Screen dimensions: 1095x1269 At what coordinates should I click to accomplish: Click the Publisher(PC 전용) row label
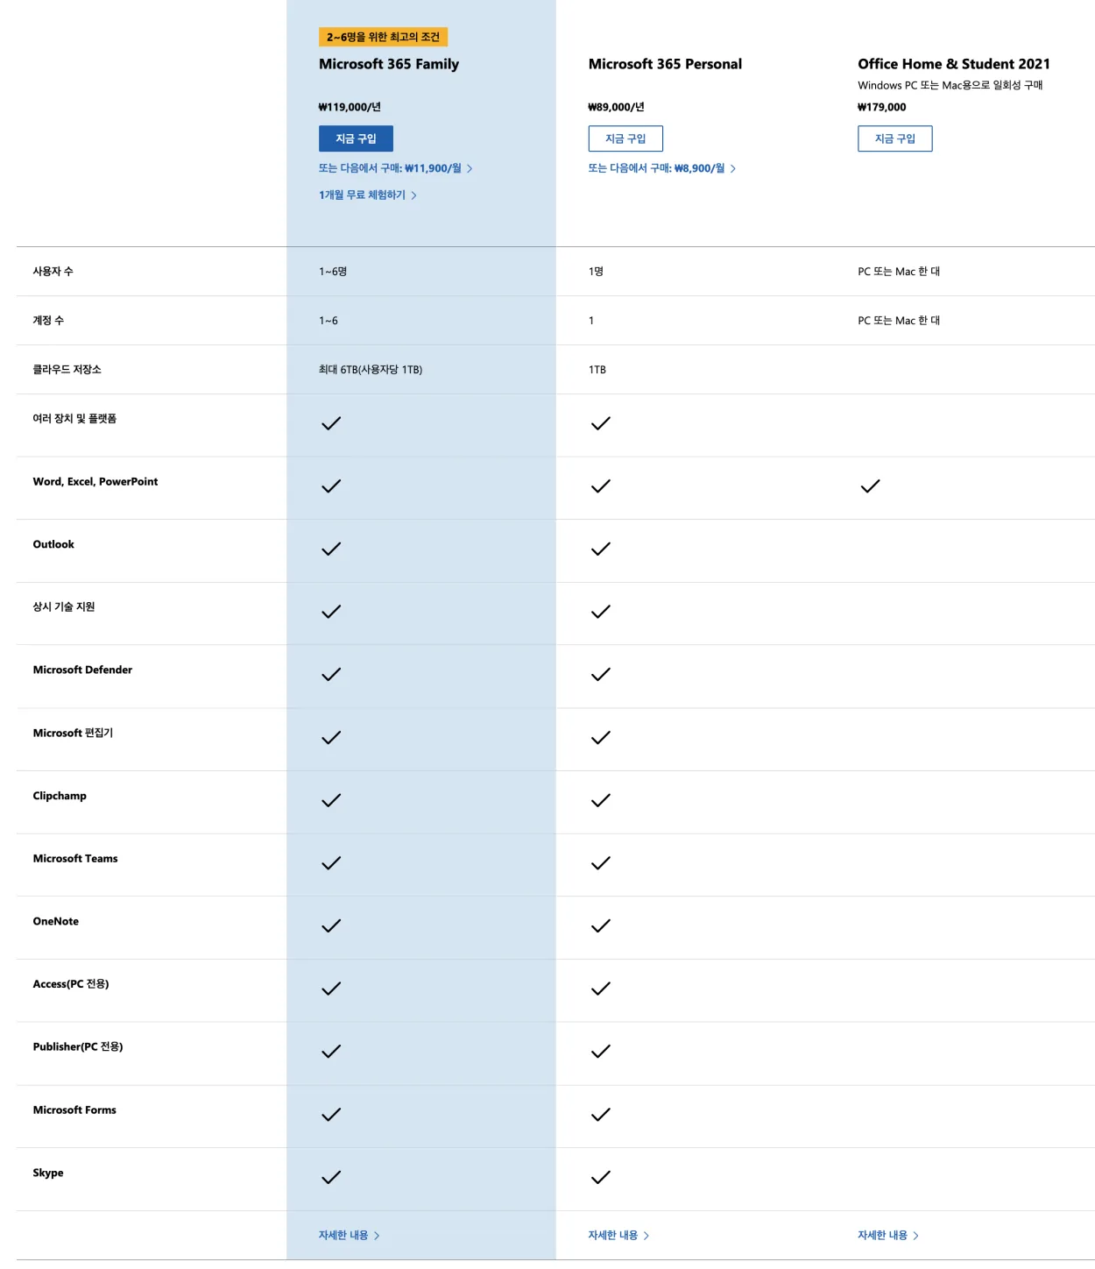point(78,1047)
